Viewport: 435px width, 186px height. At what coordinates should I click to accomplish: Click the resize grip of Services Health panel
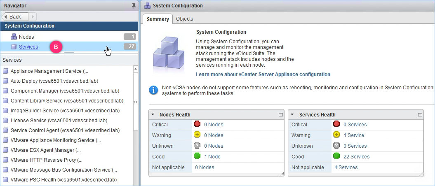click(421, 174)
